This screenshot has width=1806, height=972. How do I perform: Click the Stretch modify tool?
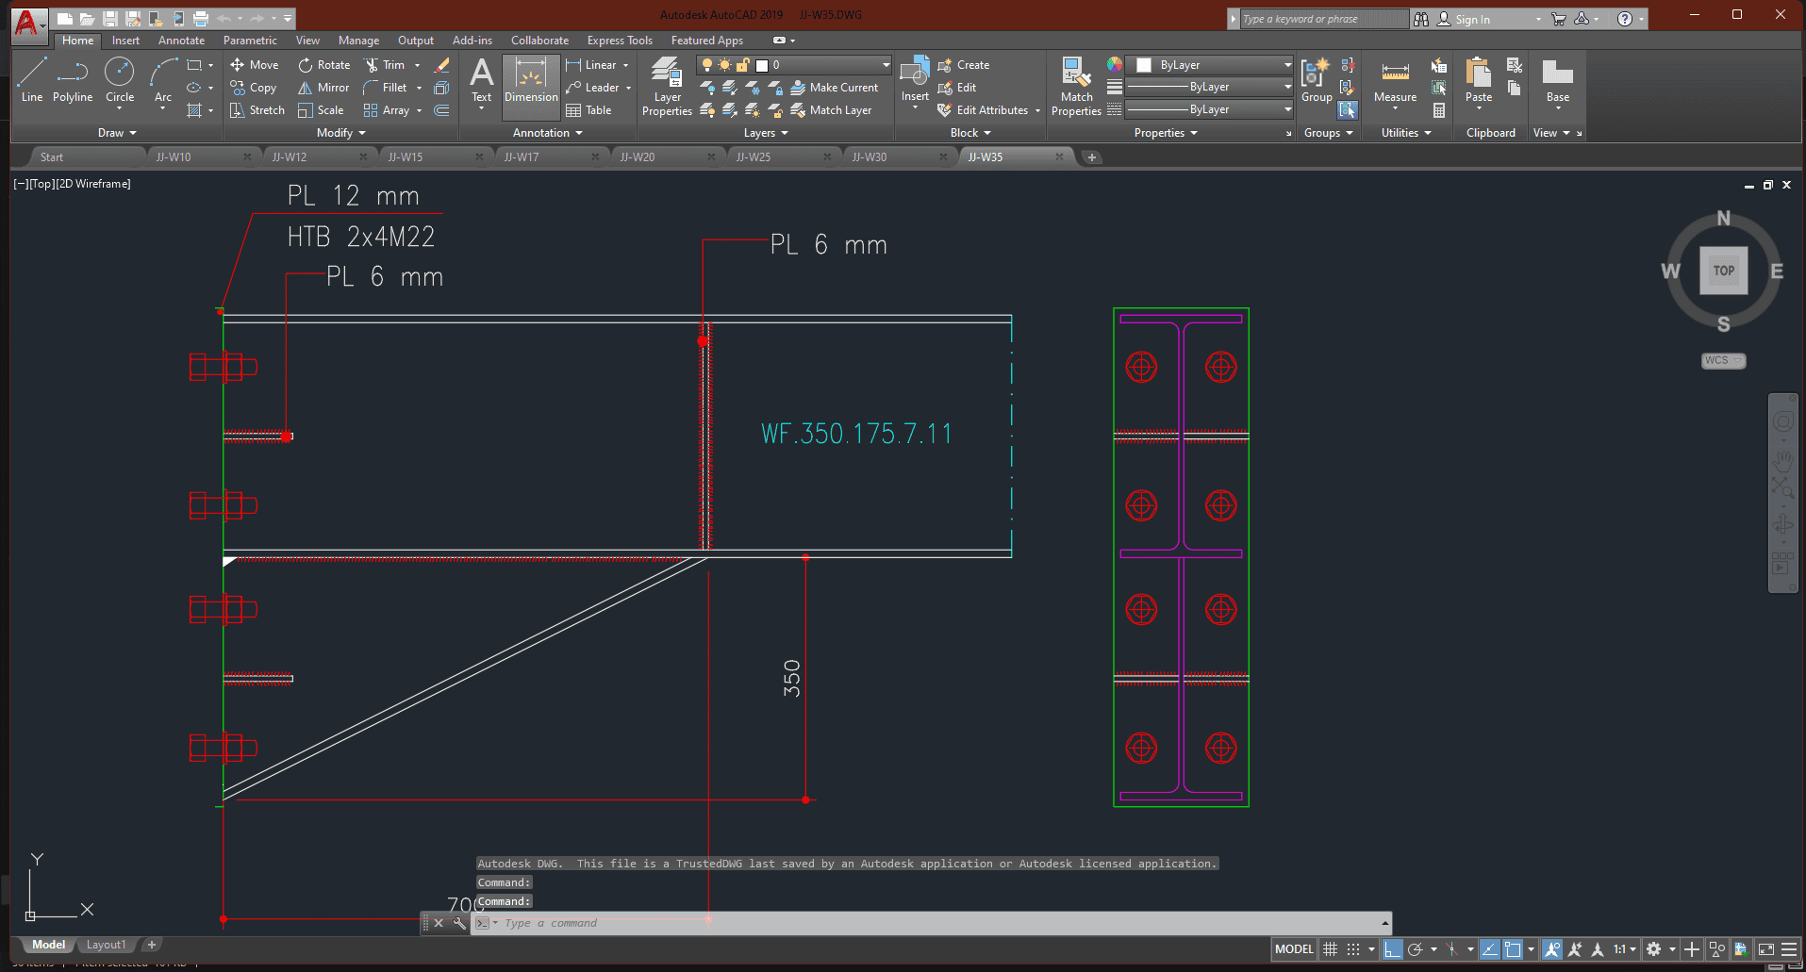tap(257, 110)
